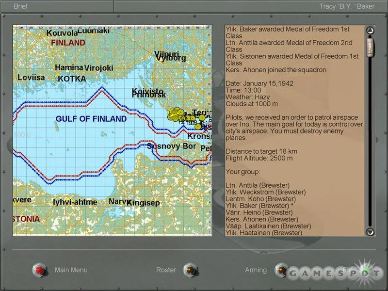This screenshot has width=388, height=291.
Task: Click Primorsk on the map
Action: tap(149, 95)
